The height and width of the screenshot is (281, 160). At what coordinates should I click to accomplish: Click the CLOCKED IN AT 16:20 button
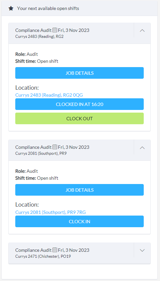[x=79, y=104]
